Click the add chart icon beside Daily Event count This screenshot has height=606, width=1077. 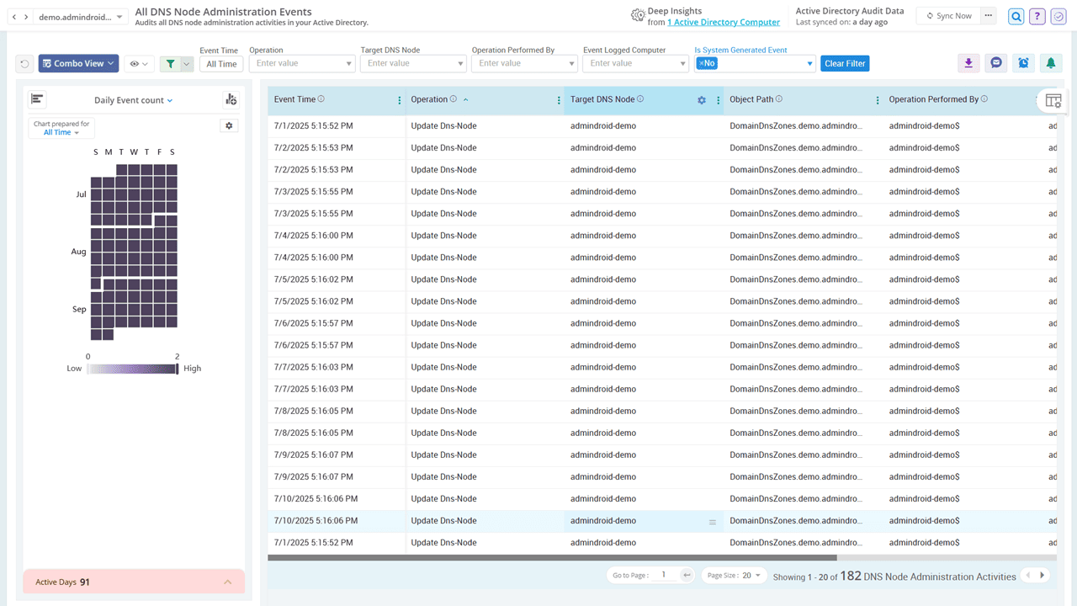point(230,98)
